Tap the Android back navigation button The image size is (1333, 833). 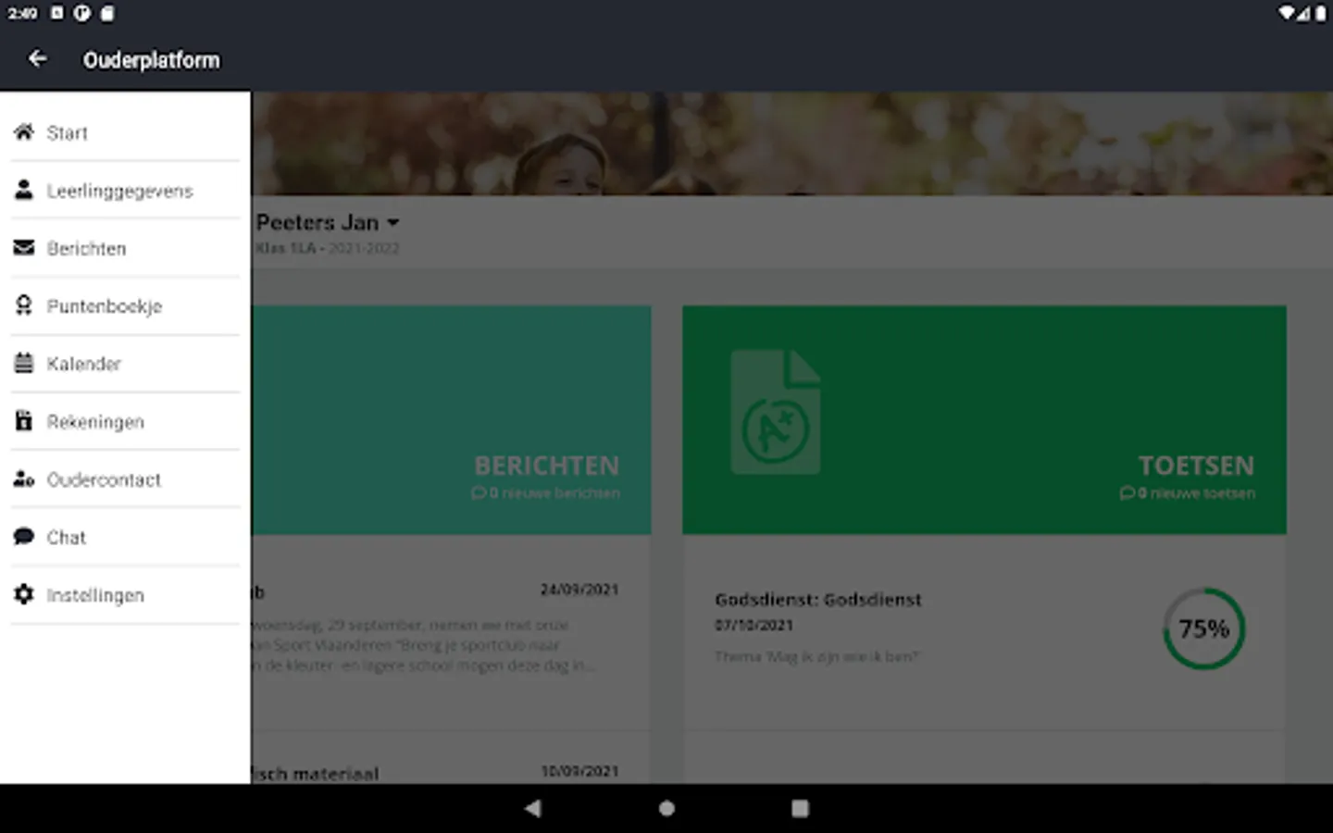(532, 808)
